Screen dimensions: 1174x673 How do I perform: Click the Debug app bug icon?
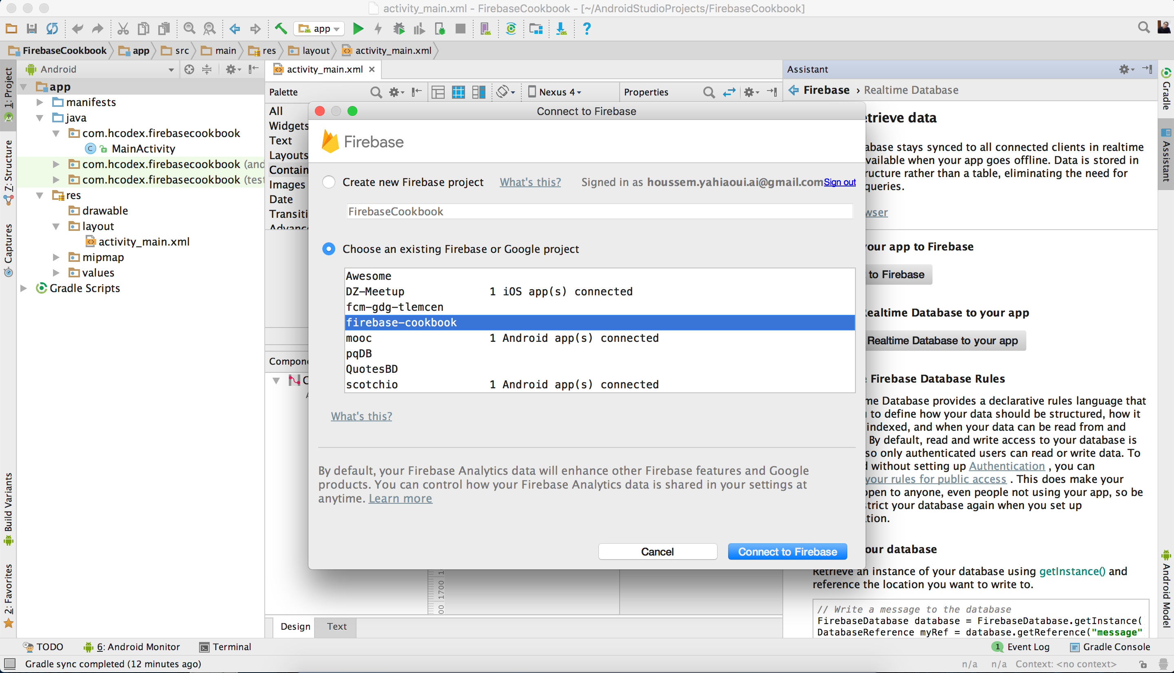[x=399, y=29]
